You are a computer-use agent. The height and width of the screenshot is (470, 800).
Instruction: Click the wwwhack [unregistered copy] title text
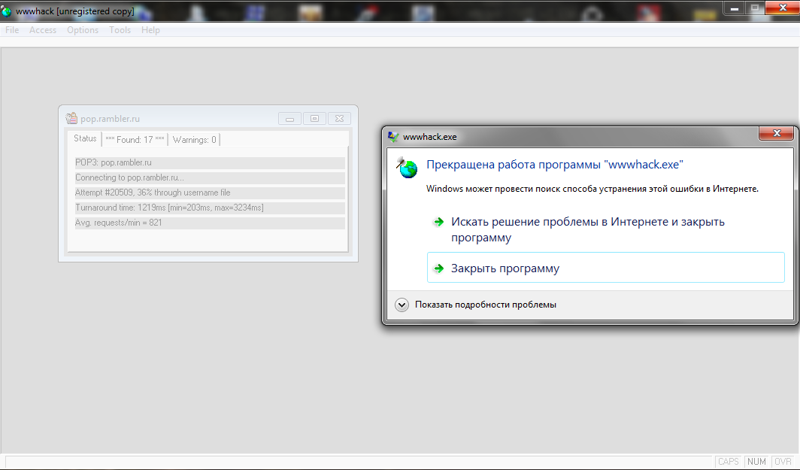pos(75,11)
